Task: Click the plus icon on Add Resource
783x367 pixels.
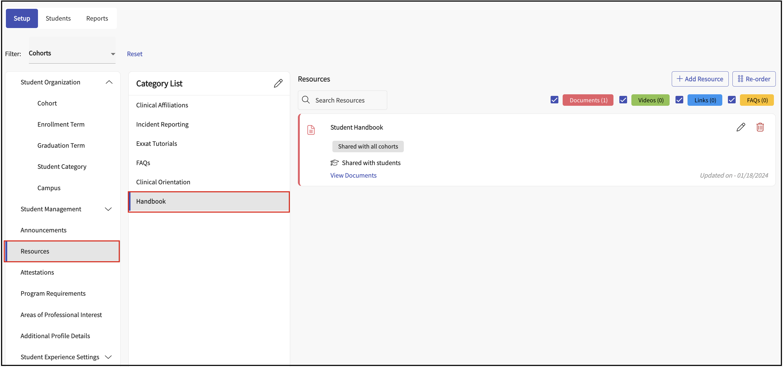Action: [679, 79]
